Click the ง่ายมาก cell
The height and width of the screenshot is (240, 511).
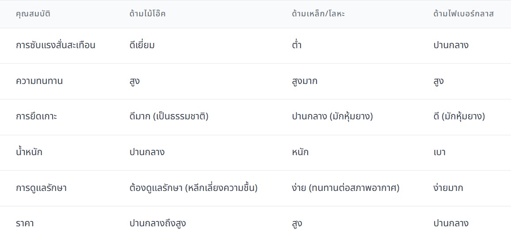[x=448, y=188]
